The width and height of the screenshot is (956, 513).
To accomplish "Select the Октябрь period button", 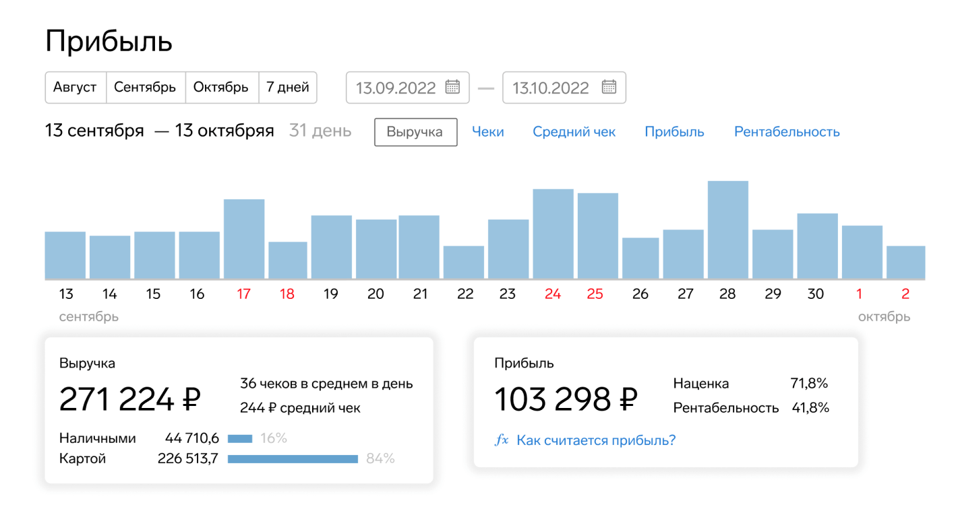I will coord(222,88).
